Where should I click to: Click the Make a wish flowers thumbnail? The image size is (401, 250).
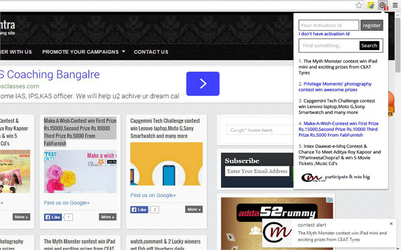click(80, 171)
